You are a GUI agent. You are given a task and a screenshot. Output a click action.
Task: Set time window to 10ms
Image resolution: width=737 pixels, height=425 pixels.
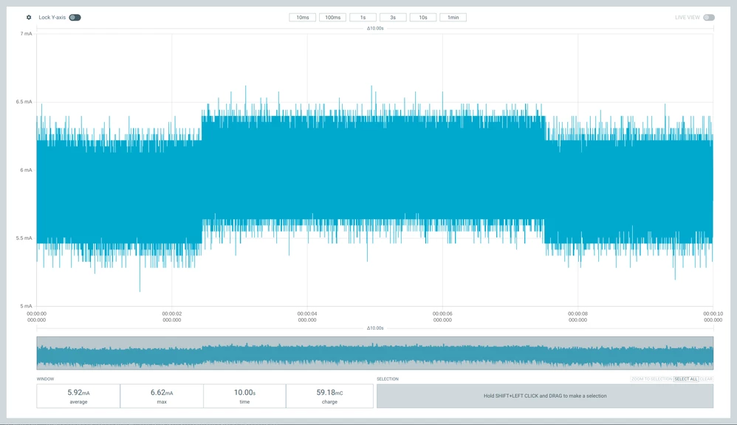pos(303,18)
